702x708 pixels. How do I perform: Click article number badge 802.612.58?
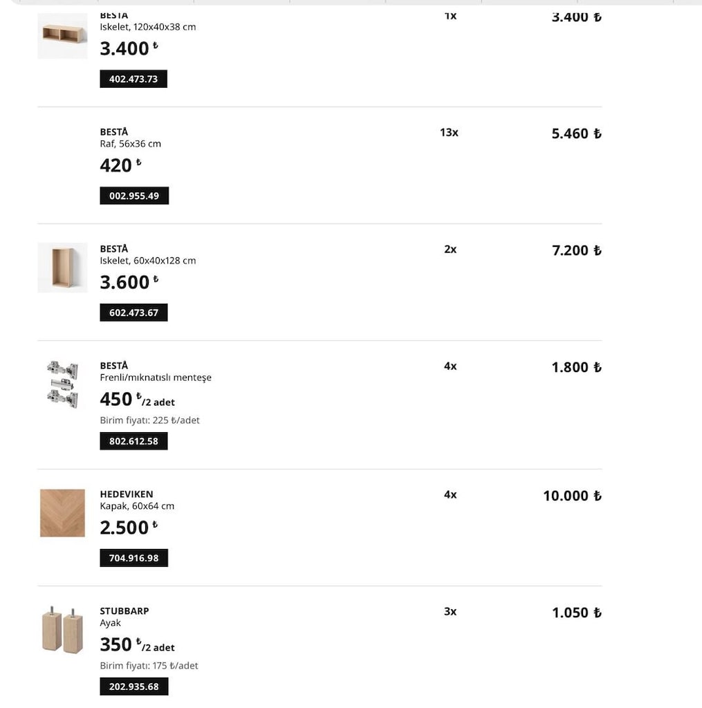(133, 440)
